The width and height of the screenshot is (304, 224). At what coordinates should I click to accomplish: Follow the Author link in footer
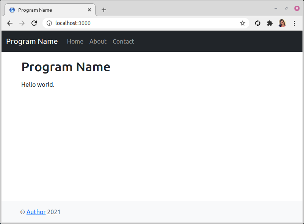(x=36, y=212)
